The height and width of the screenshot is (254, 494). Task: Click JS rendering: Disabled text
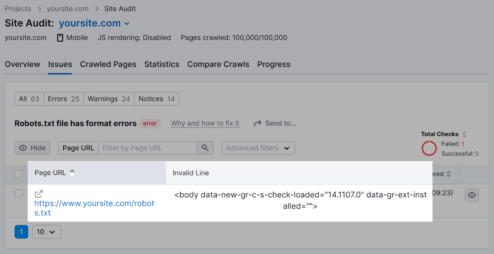134,38
